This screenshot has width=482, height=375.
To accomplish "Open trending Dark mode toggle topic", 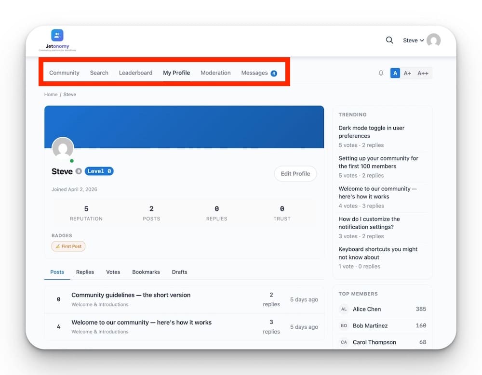I will (x=371, y=132).
